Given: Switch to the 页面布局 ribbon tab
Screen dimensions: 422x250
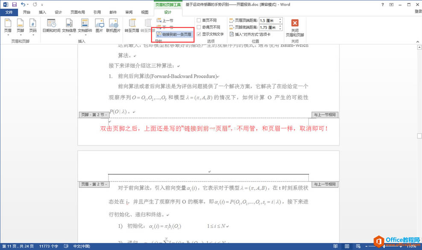Looking at the screenshot, I should click(x=77, y=12).
